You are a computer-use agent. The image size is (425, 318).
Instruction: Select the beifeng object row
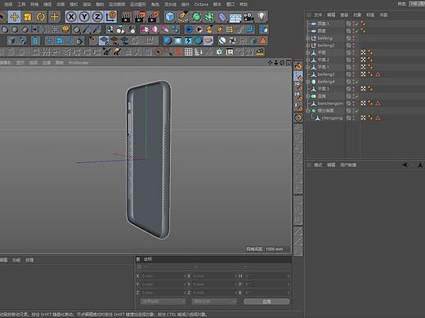[324, 38]
